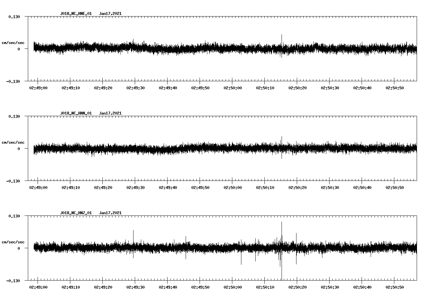
Task: Click the cm/sec/sec label on bottom trace
Action: [x=13, y=241]
